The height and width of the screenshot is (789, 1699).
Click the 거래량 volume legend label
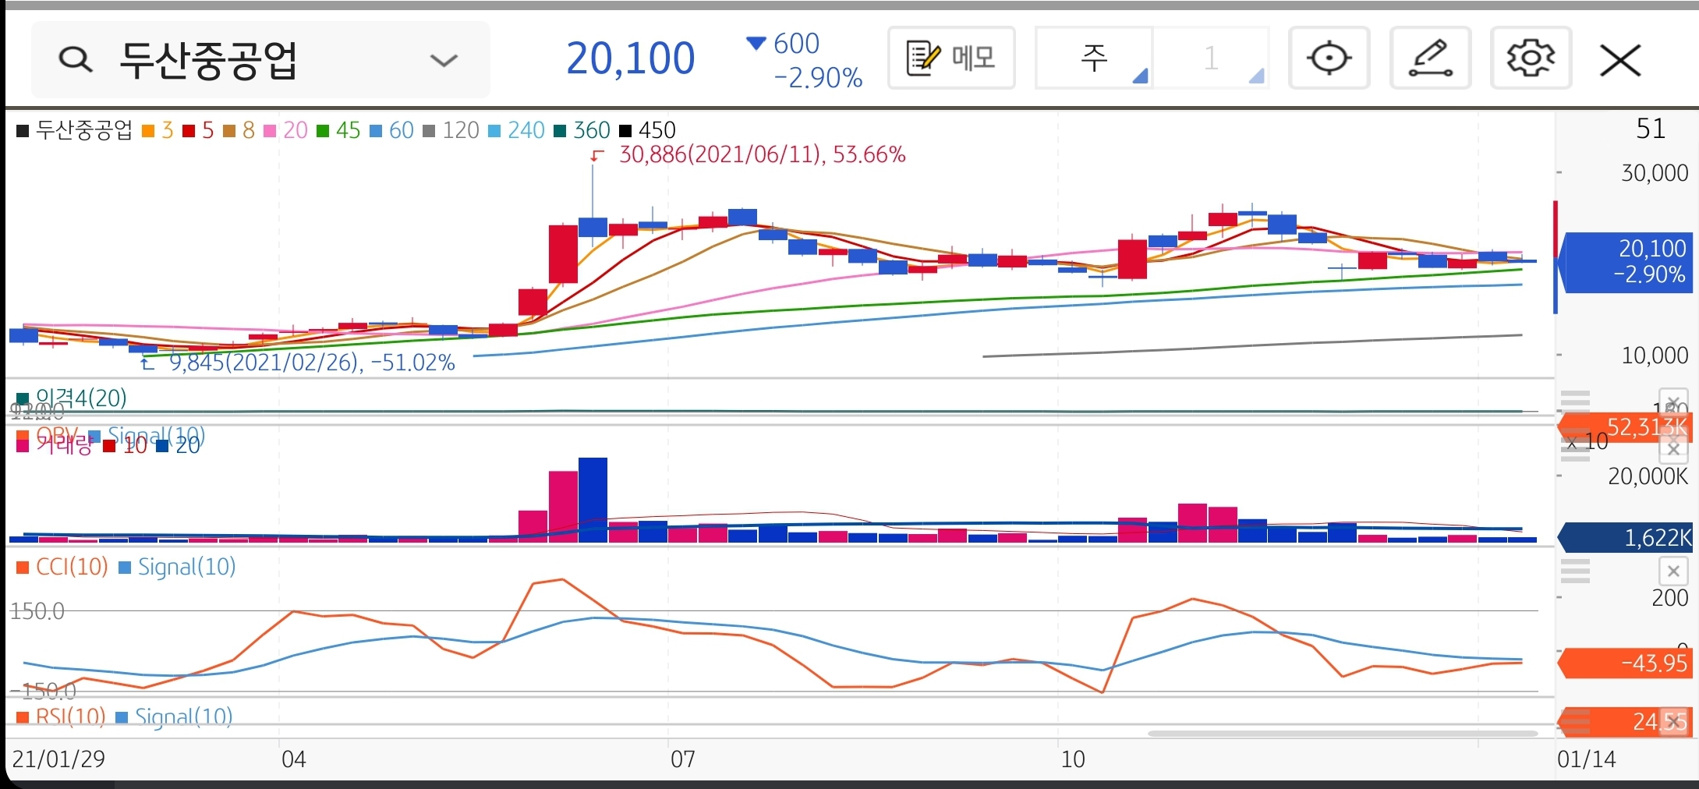click(64, 445)
